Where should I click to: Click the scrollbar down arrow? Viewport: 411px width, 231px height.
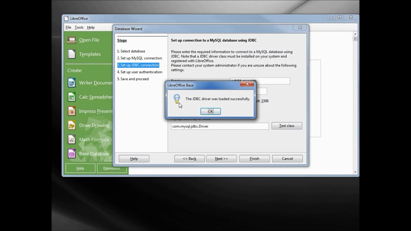pos(355,172)
